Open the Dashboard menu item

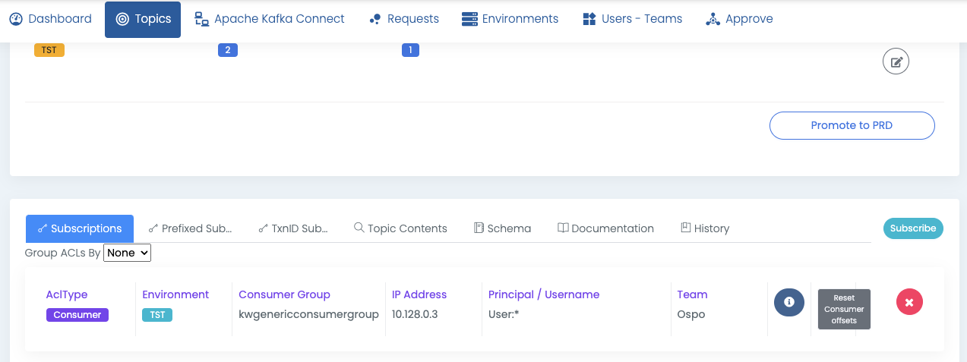pyautogui.click(x=51, y=19)
